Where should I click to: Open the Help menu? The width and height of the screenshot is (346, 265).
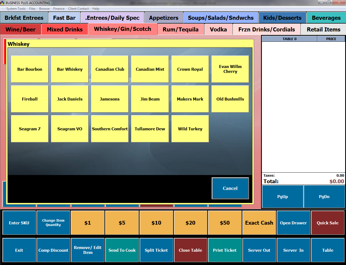96,9
